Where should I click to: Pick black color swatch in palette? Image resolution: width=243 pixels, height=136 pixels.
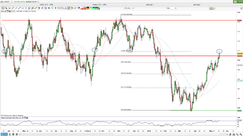coord(88,7)
